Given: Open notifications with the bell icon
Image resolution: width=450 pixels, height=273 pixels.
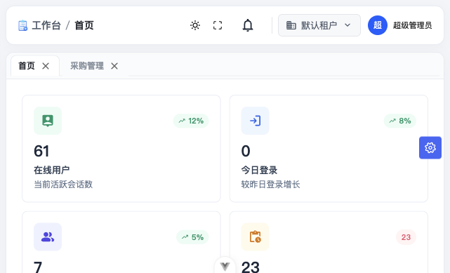Looking at the screenshot, I should 248,25.
